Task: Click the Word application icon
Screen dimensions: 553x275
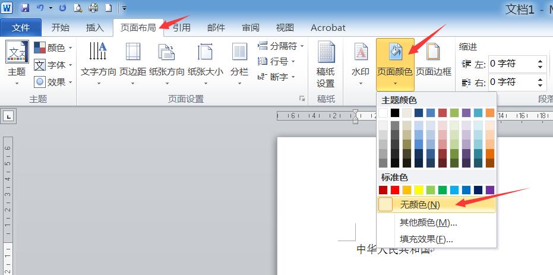Action: [x=7, y=7]
